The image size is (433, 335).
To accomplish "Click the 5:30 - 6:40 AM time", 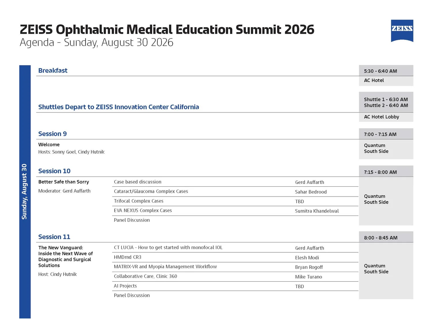I will (380, 71).
